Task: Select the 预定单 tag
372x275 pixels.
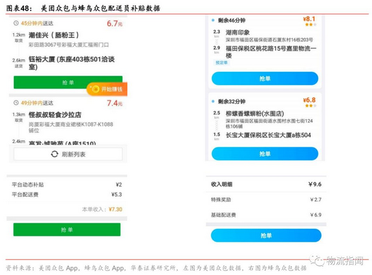Action: (221, 63)
